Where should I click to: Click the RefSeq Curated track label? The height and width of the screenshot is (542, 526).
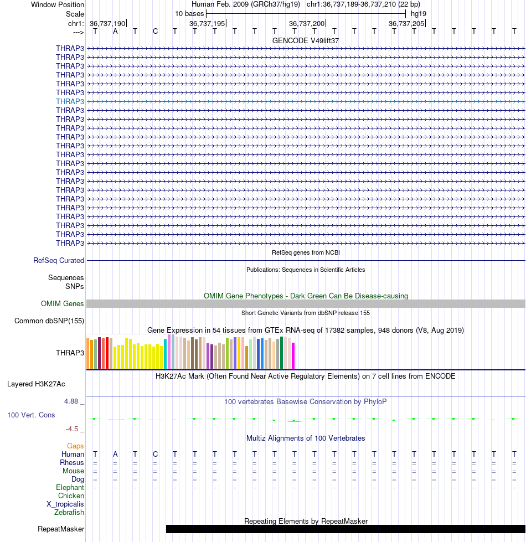pyautogui.click(x=58, y=261)
